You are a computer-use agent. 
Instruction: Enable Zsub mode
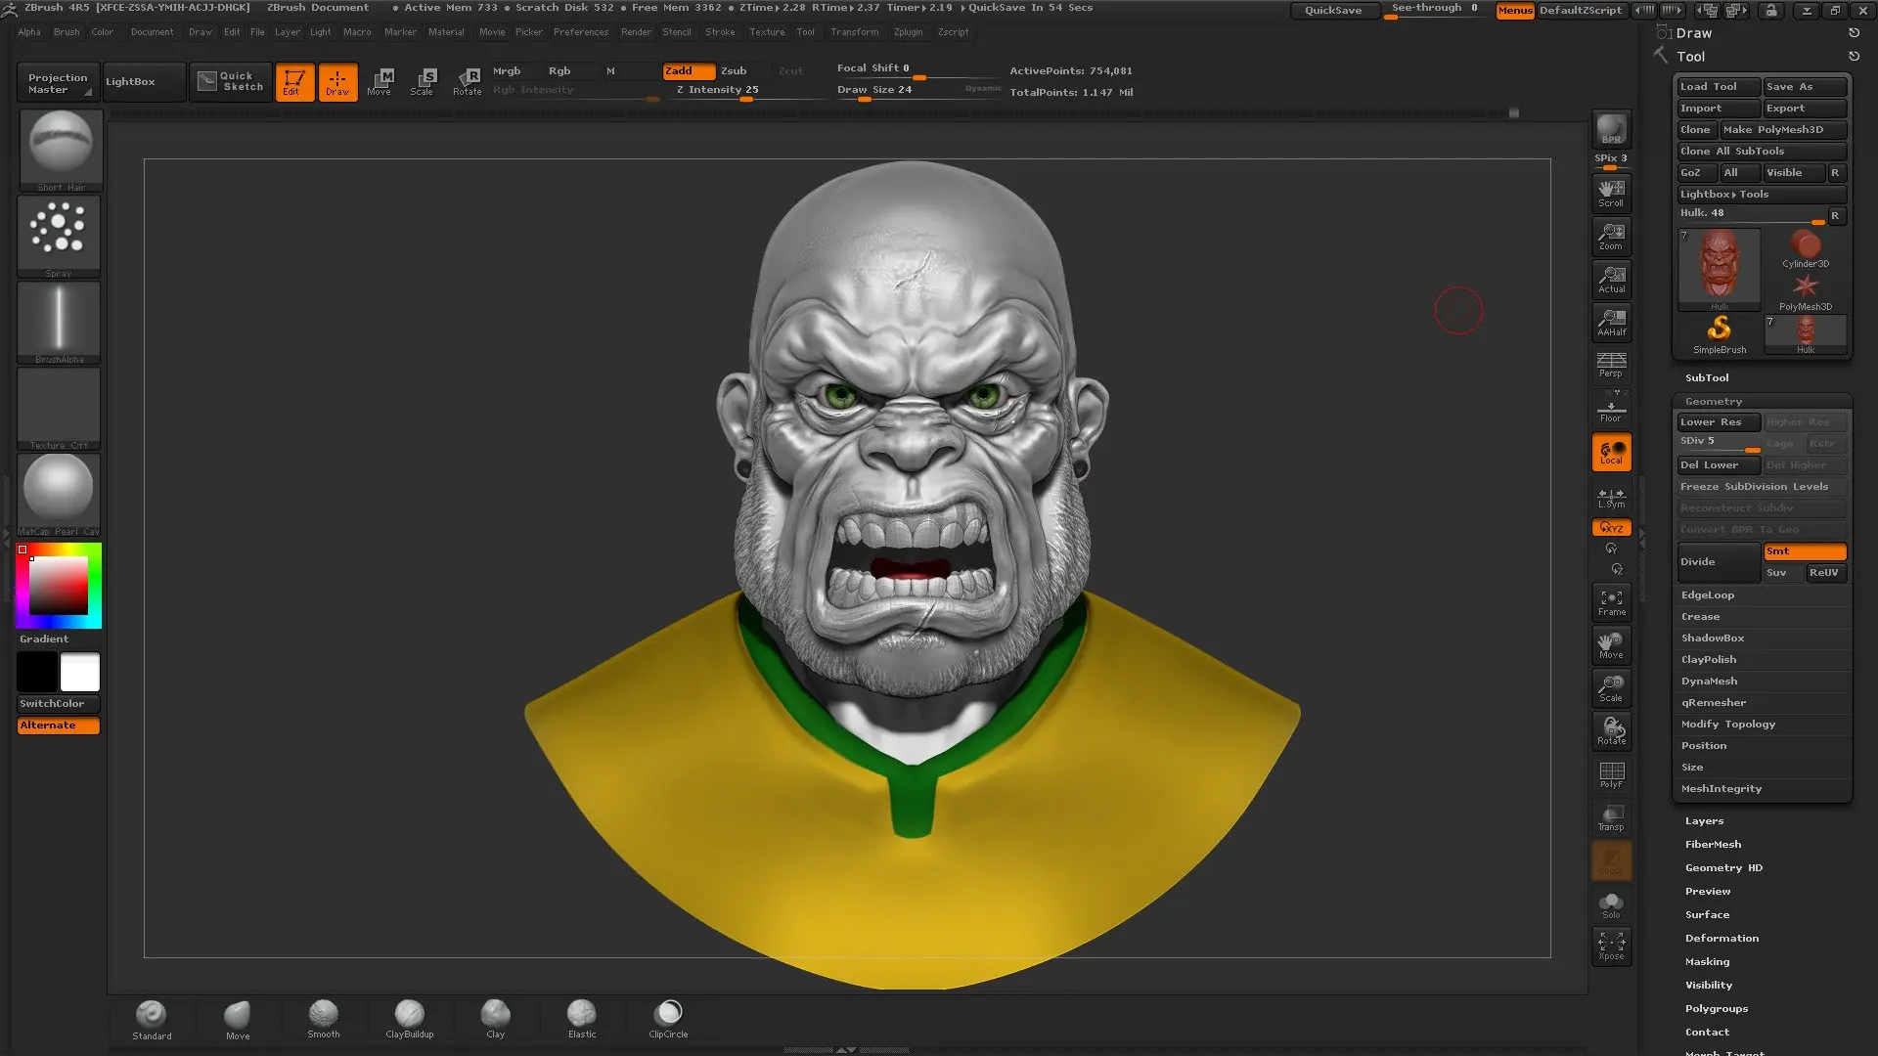click(741, 71)
